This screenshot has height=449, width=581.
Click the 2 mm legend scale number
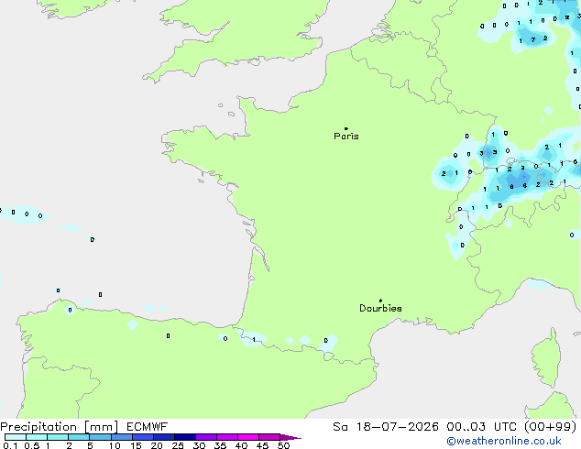click(69, 445)
